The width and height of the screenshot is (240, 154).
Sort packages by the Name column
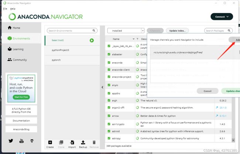(x=120, y=39)
